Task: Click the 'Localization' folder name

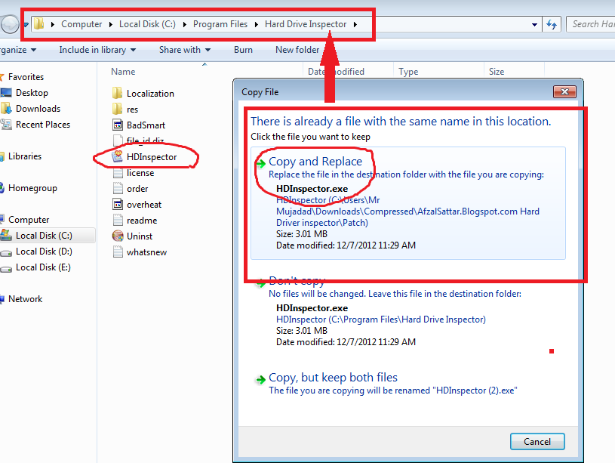Action: pyautogui.click(x=150, y=94)
